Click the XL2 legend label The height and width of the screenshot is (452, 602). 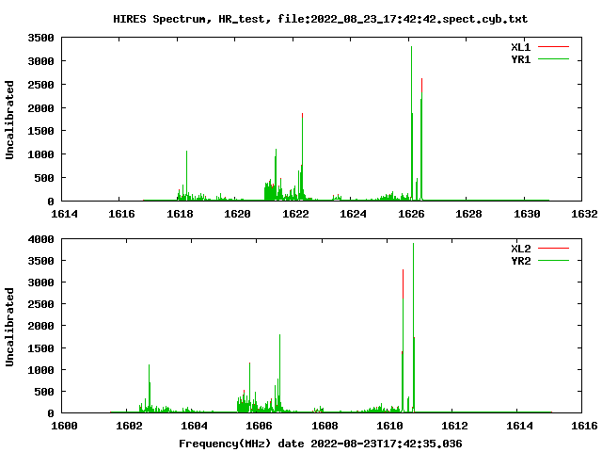click(520, 249)
